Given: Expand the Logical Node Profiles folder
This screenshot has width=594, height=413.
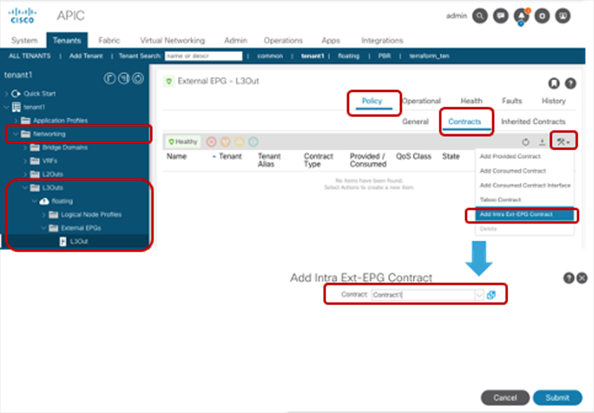Looking at the screenshot, I should (x=44, y=215).
